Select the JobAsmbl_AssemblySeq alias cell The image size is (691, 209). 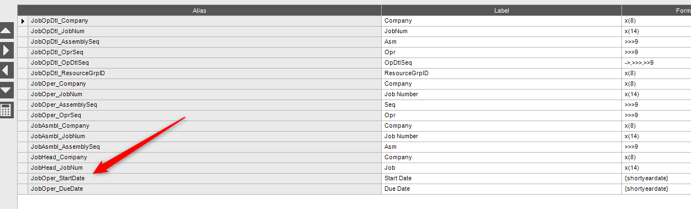[x=205, y=147]
